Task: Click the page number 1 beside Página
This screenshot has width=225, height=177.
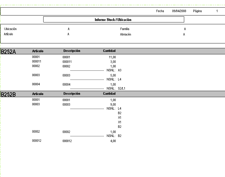Action: pyautogui.click(x=217, y=11)
